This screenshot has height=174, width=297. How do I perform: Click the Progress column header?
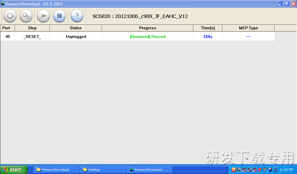(x=148, y=28)
